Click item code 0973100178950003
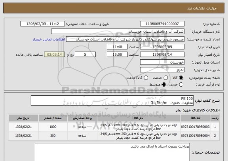Screen dimensions: 228x161 click(x=196, y=127)
